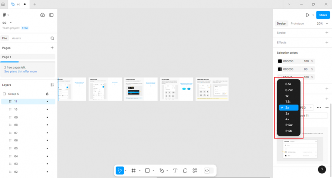The image size is (332, 178).
Task: Click the first black 000000 color swatch
Action: pos(280,61)
